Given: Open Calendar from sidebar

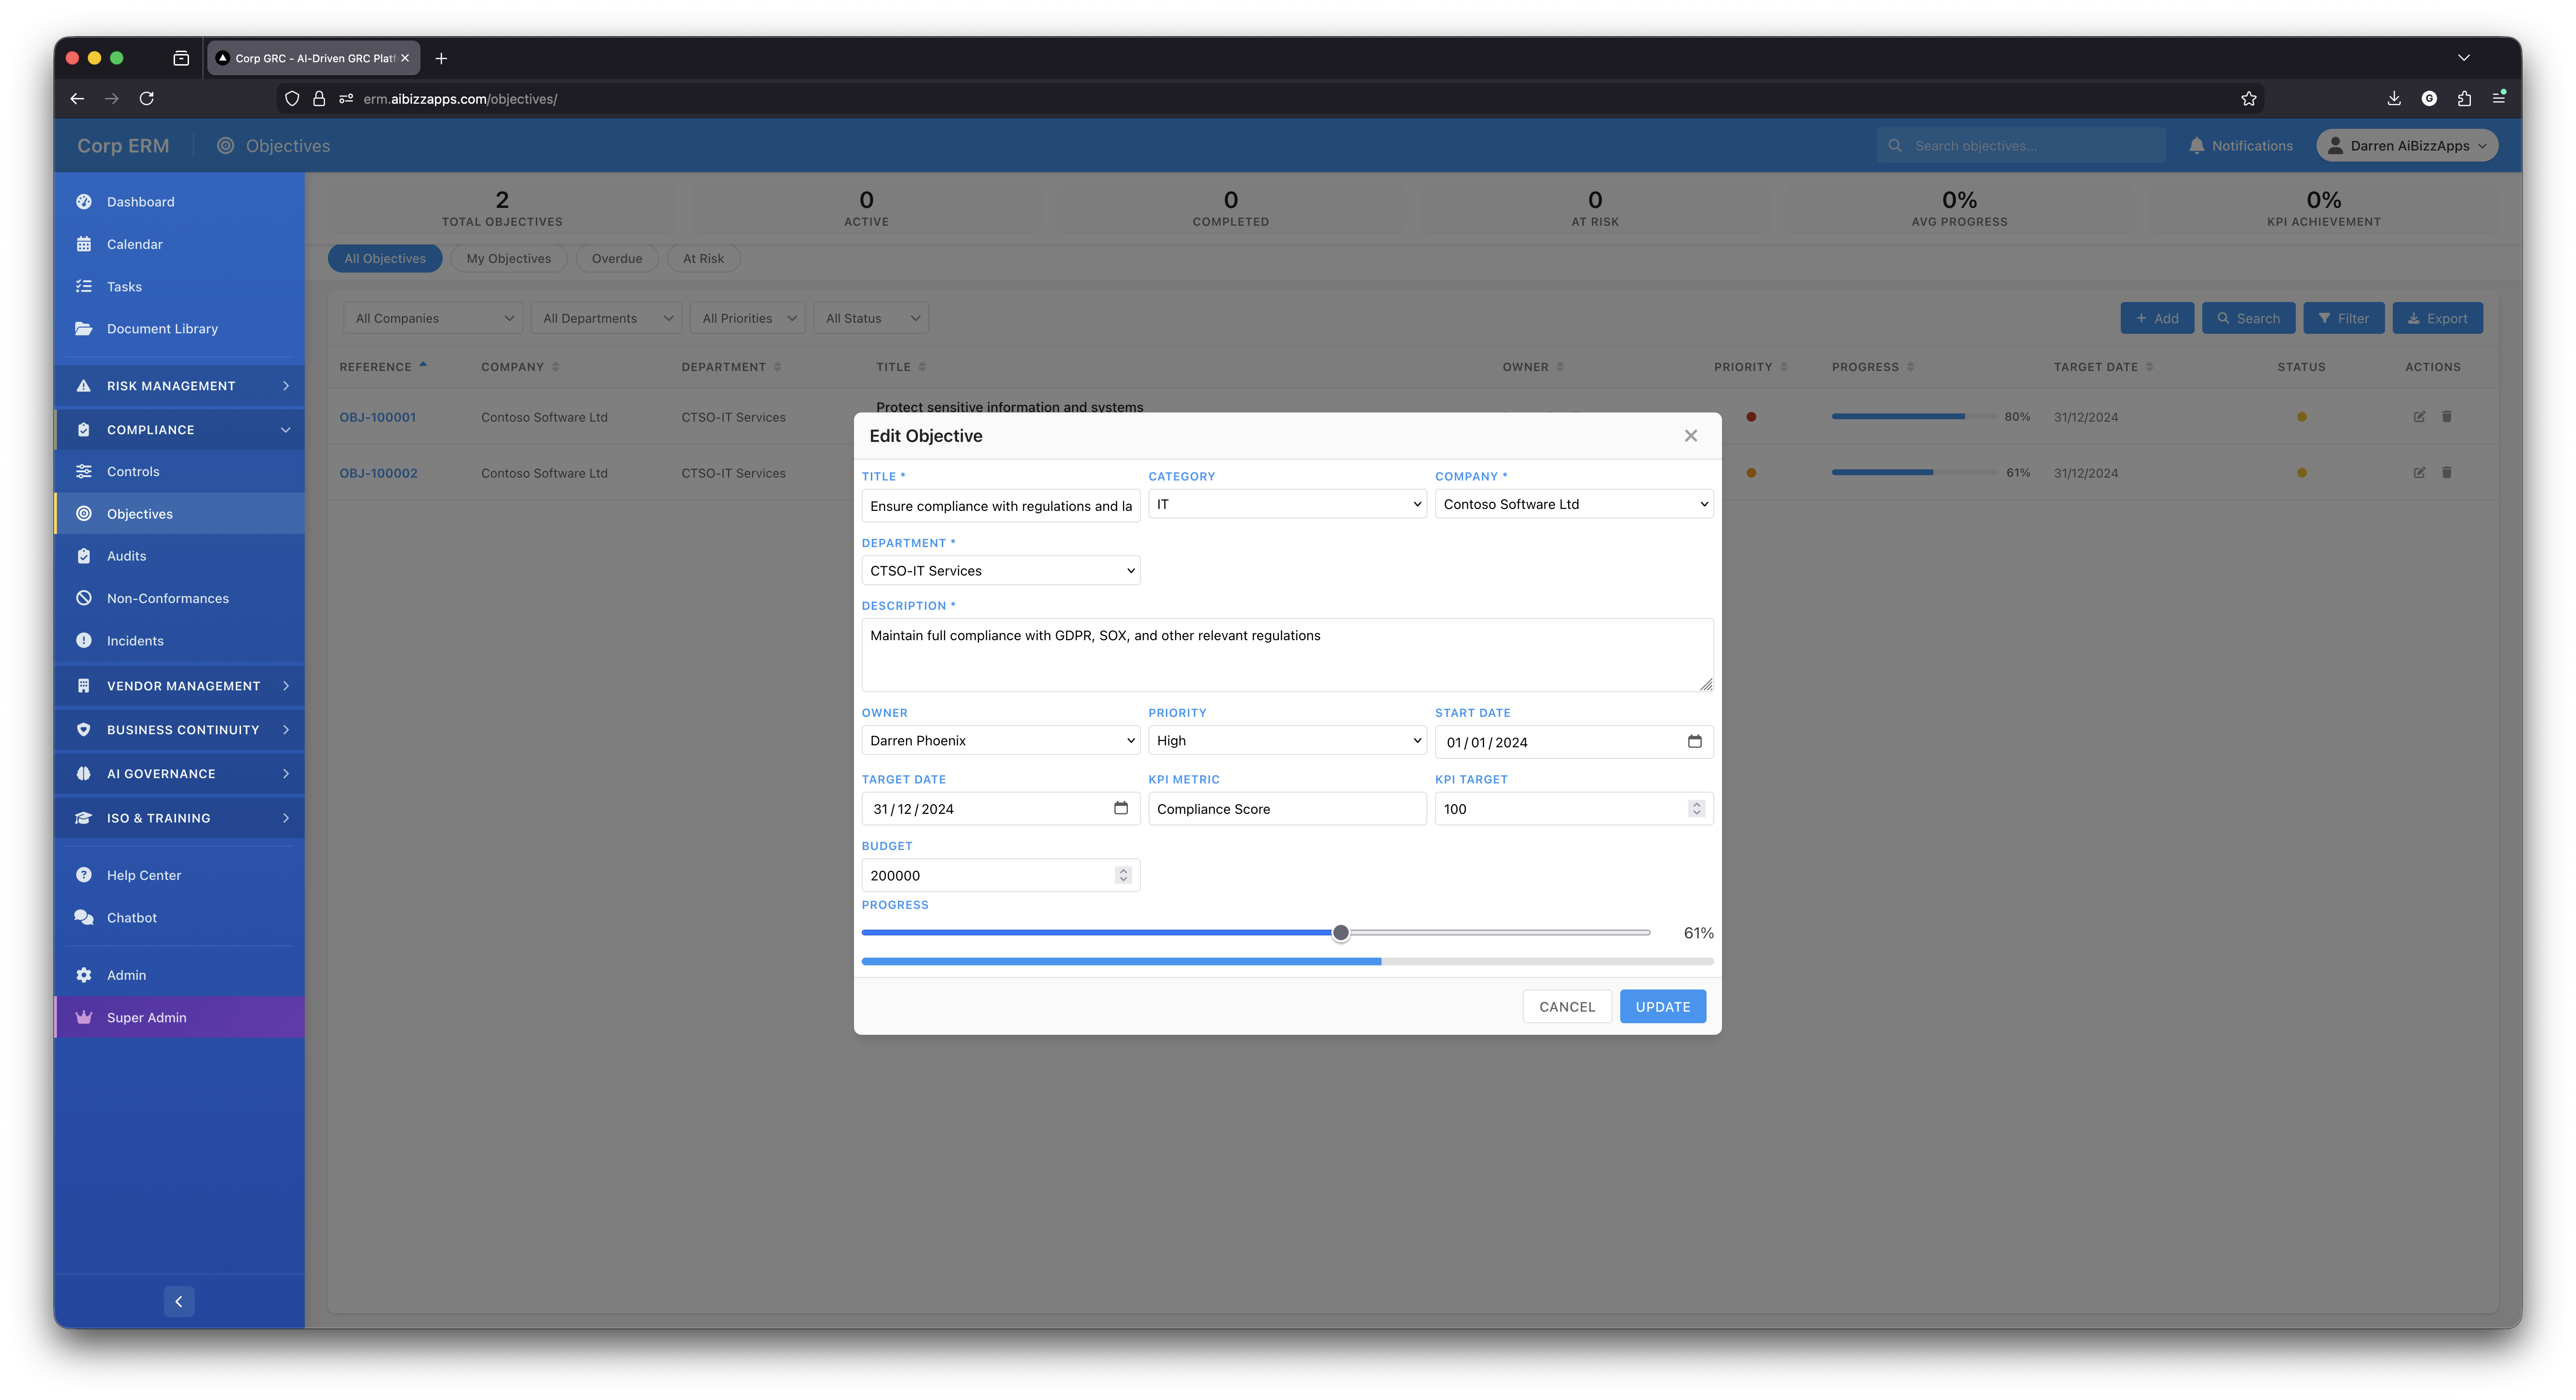Looking at the screenshot, I should pos(134,244).
